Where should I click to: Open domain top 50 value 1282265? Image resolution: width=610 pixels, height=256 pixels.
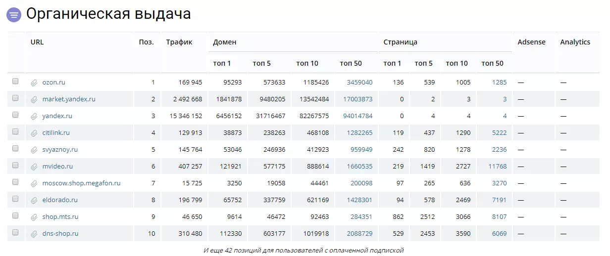click(359, 133)
